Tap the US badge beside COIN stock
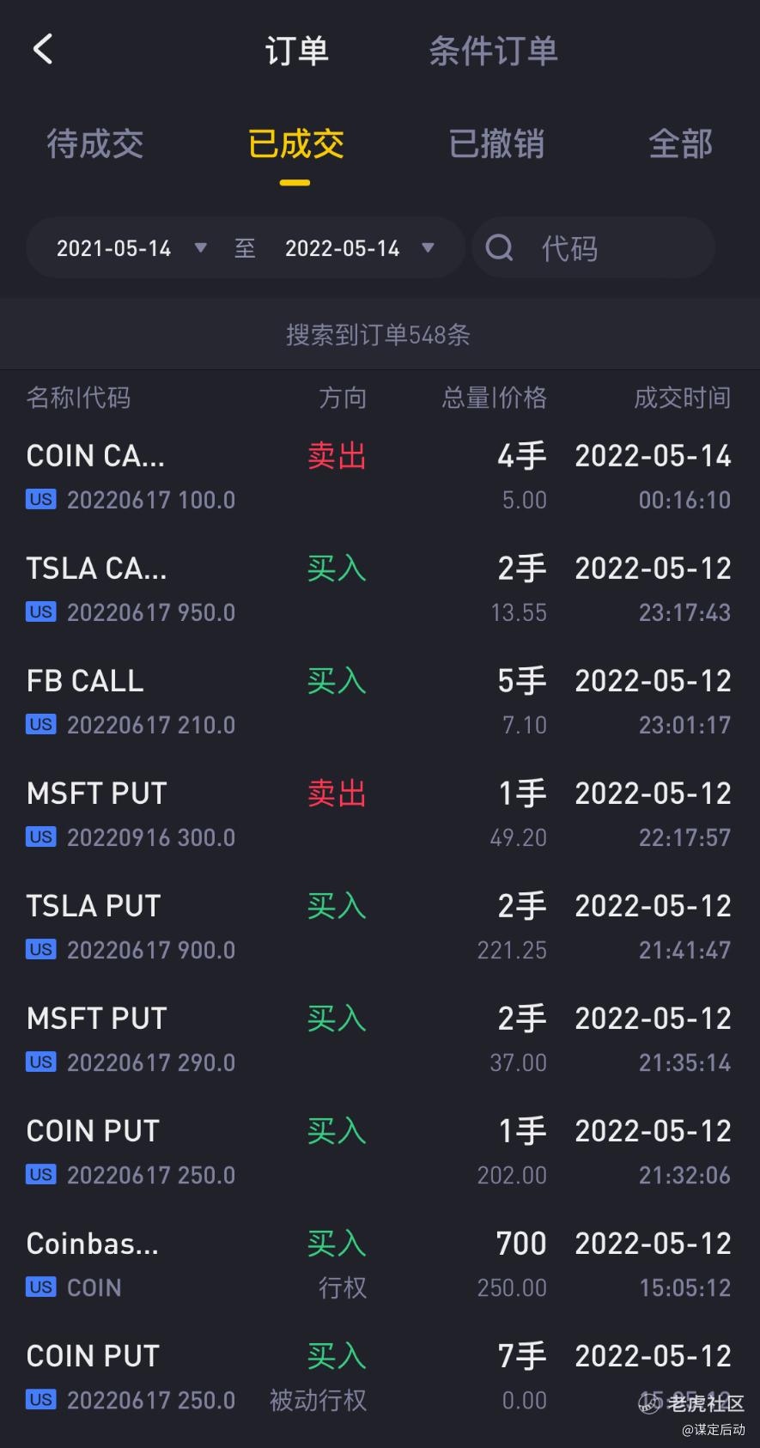760x1448 pixels. 40,1287
